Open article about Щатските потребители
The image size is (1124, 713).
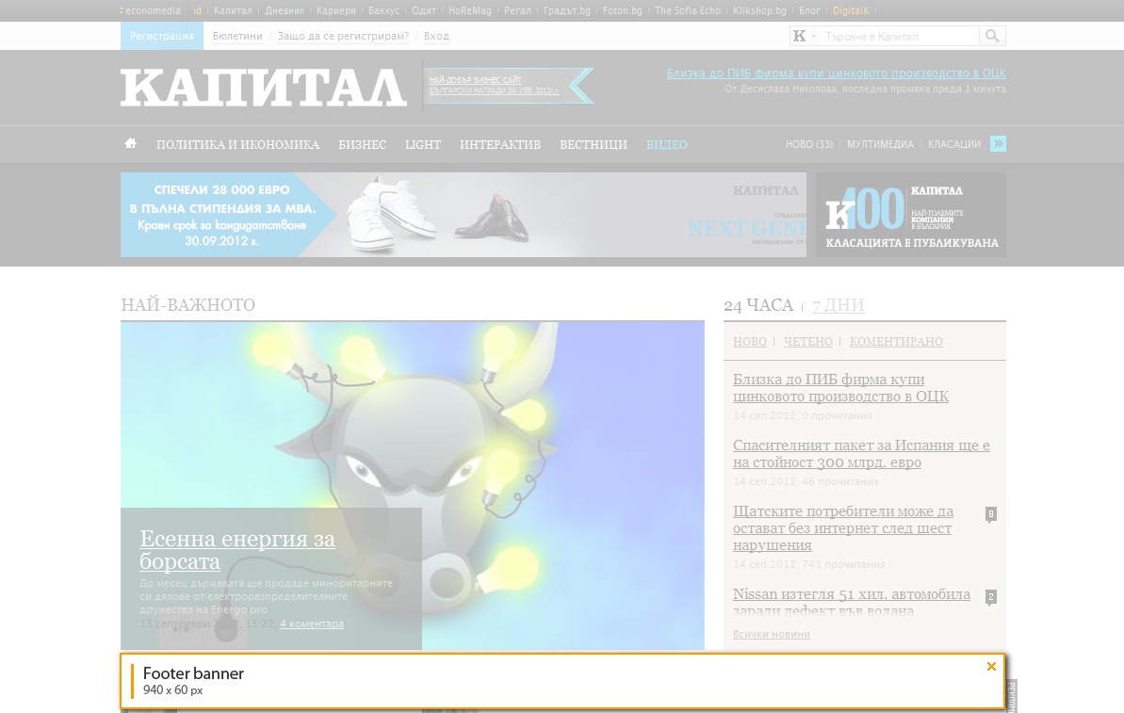click(843, 528)
